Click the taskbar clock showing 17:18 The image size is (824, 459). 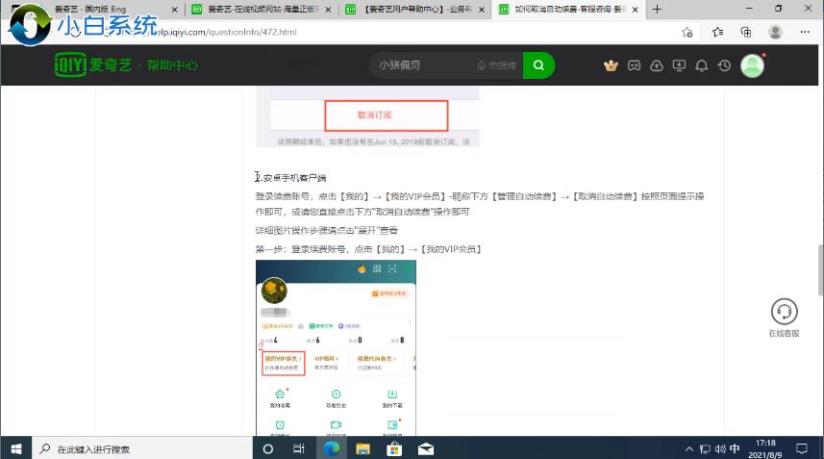click(x=765, y=448)
